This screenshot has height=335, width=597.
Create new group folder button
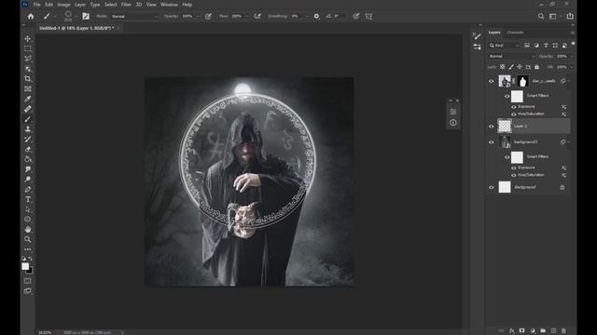tap(543, 331)
